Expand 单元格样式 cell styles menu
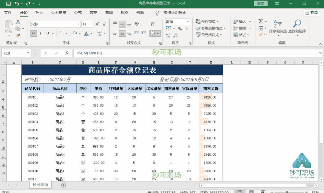The height and width of the screenshot is (193, 324). coord(209,35)
